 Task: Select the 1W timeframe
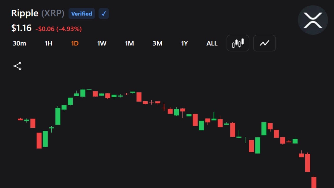[102, 43]
